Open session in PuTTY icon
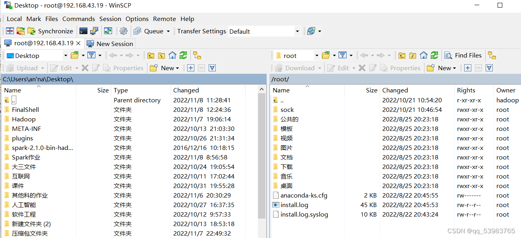Image resolution: width=521 pixels, height=238 pixels. click(94, 31)
